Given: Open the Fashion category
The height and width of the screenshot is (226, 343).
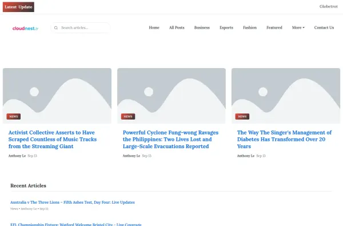Looking at the screenshot, I should (x=250, y=27).
